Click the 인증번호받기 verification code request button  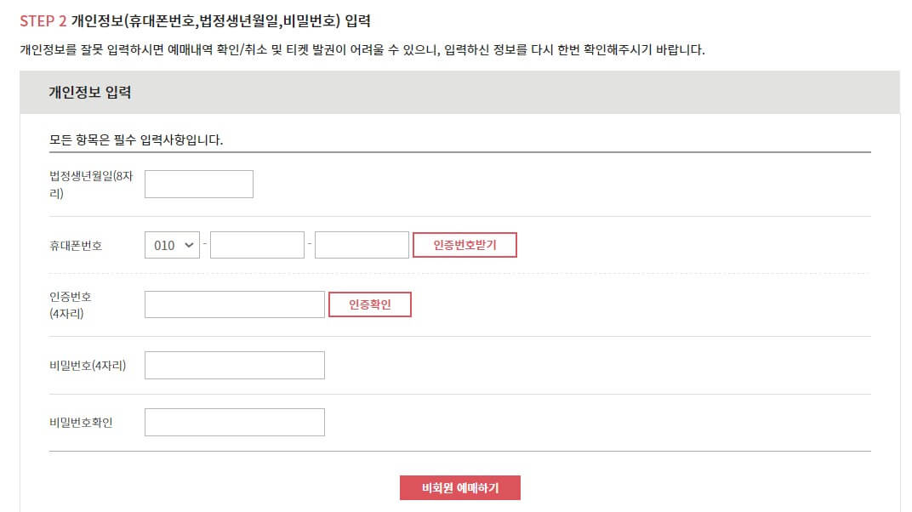[x=465, y=245]
